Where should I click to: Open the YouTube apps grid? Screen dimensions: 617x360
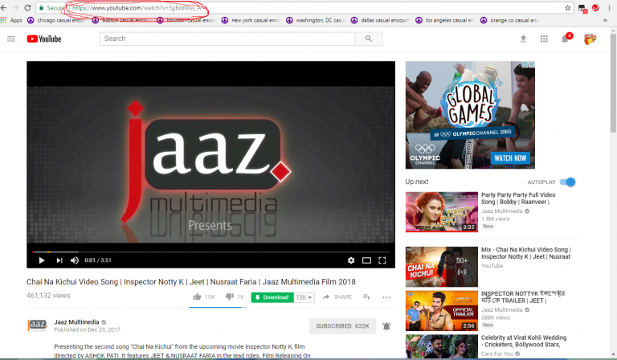pos(544,39)
